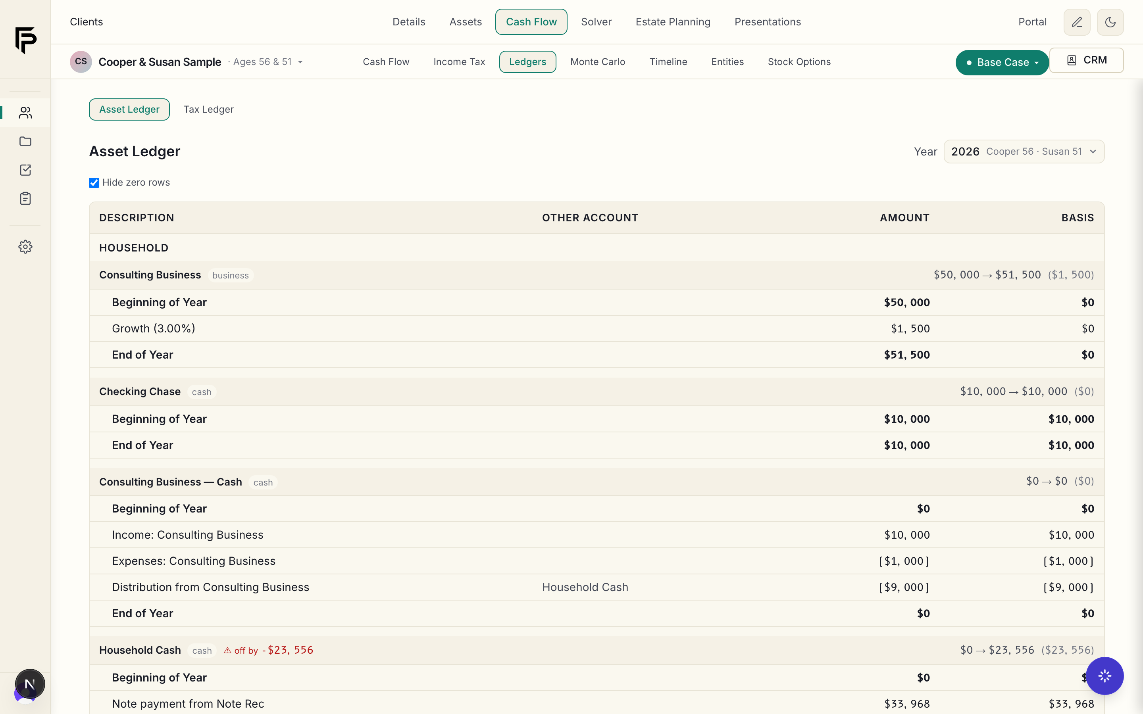Screen dimensions: 1143x714
Task: Open the purple sparkle assistant button
Action: click(1104, 676)
